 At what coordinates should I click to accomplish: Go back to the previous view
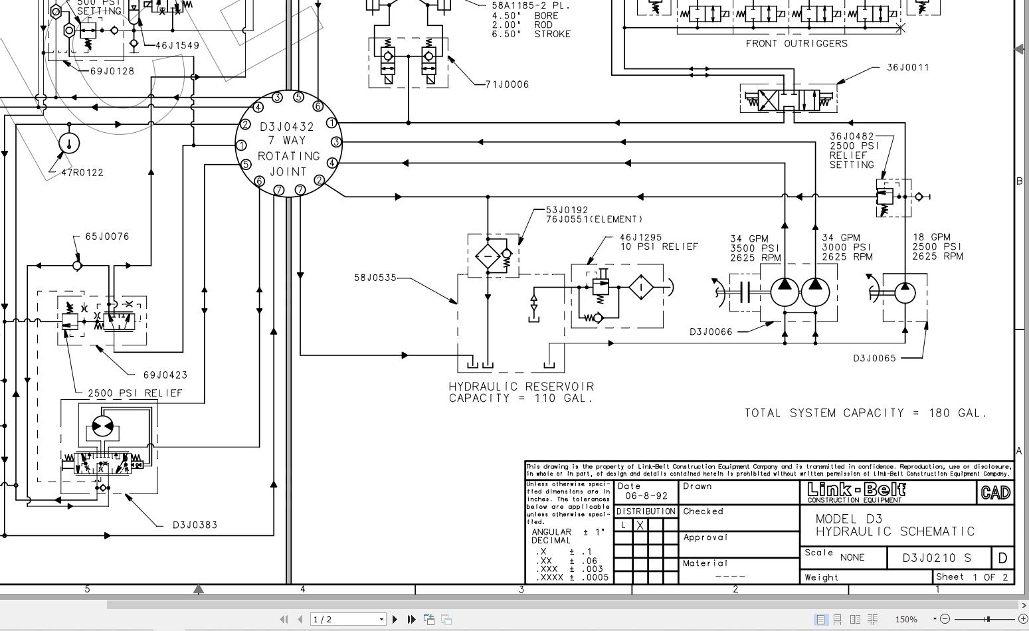pos(428,619)
